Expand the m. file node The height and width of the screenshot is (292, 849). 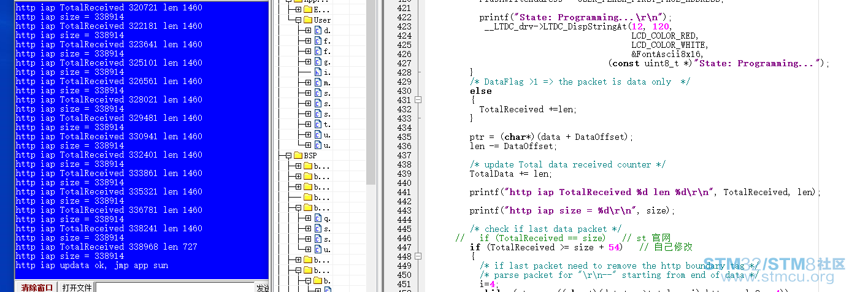pyautogui.click(x=308, y=83)
